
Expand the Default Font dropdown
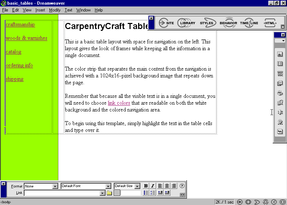click(x=108, y=186)
